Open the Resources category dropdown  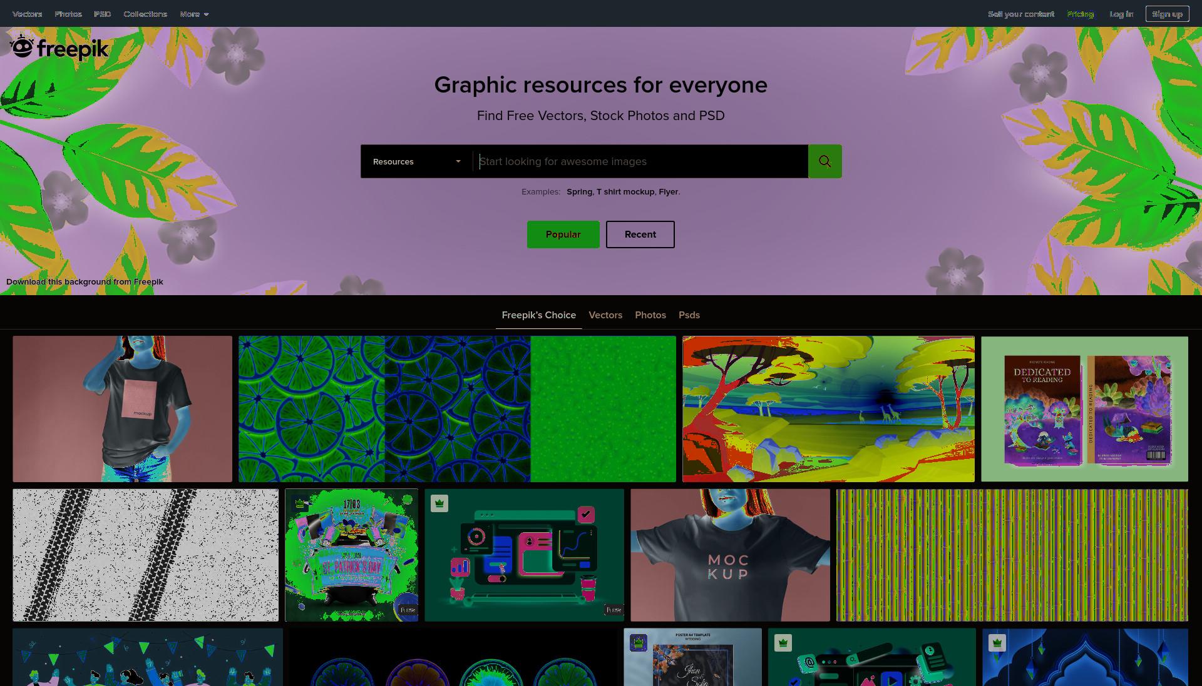[416, 161]
